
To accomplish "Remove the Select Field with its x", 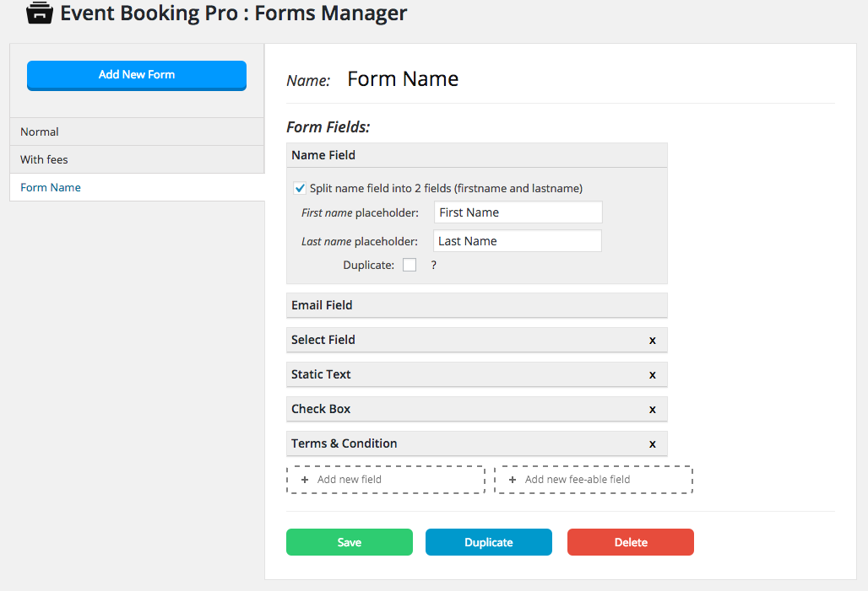I will pos(652,341).
